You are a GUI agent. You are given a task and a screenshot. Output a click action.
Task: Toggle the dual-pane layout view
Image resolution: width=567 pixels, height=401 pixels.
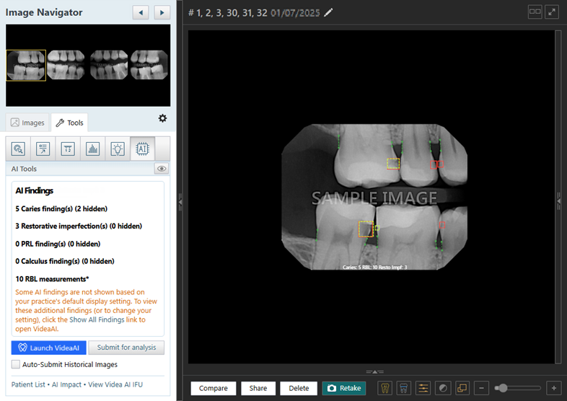pyautogui.click(x=535, y=12)
